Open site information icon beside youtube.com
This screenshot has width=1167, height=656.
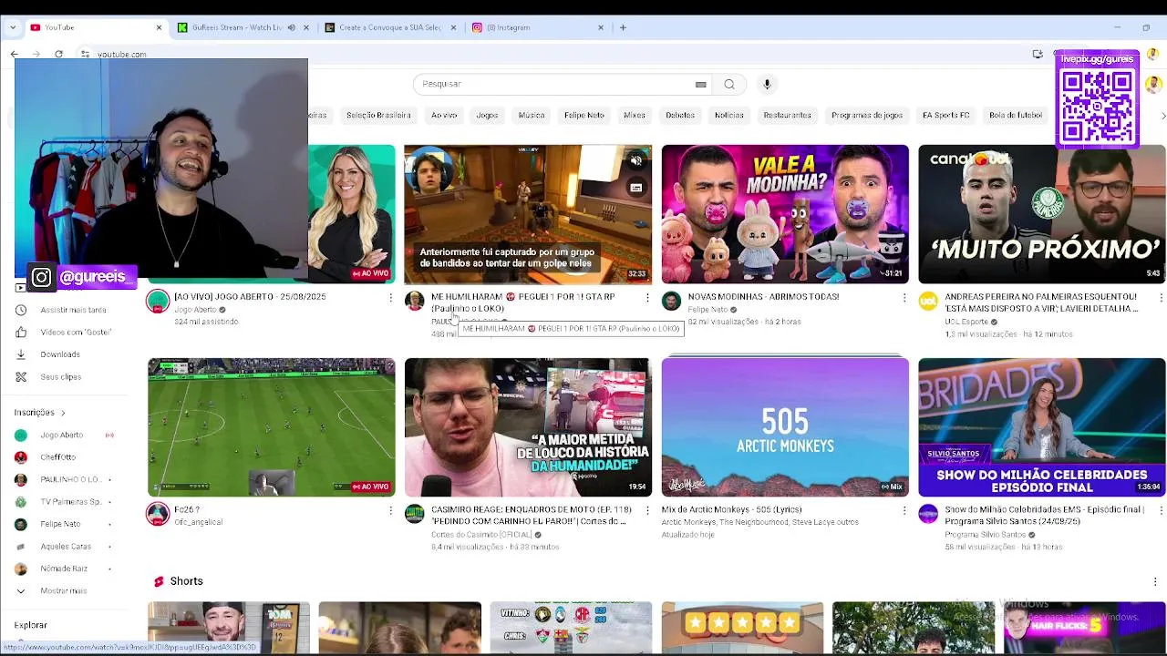(x=85, y=55)
